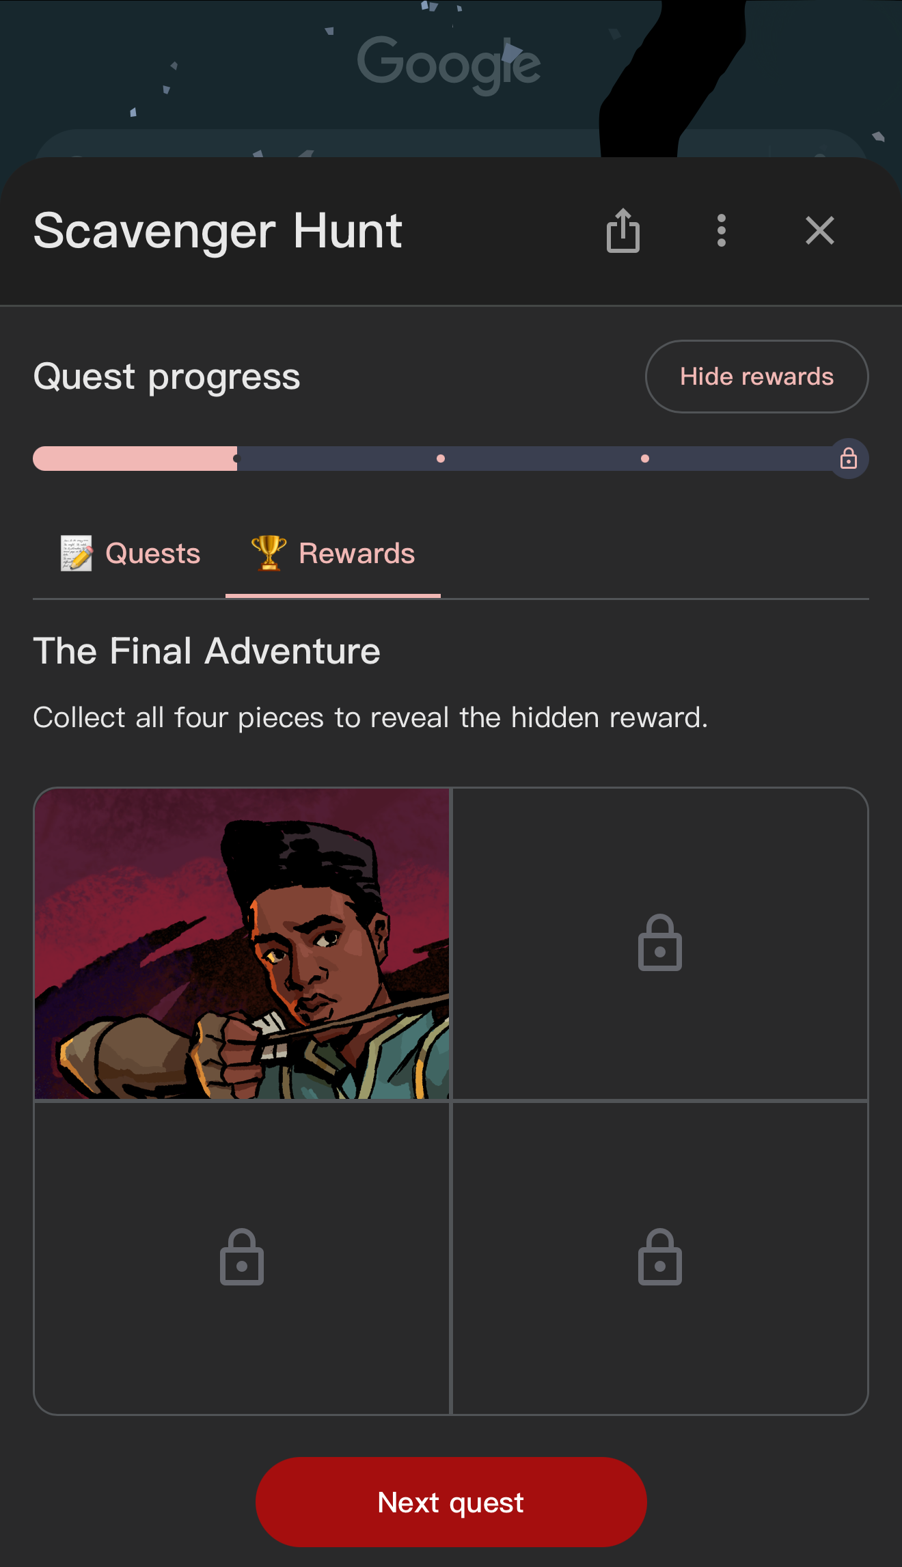The width and height of the screenshot is (902, 1567).
Task: Tap the lock icon on progress bar
Action: pos(848,459)
